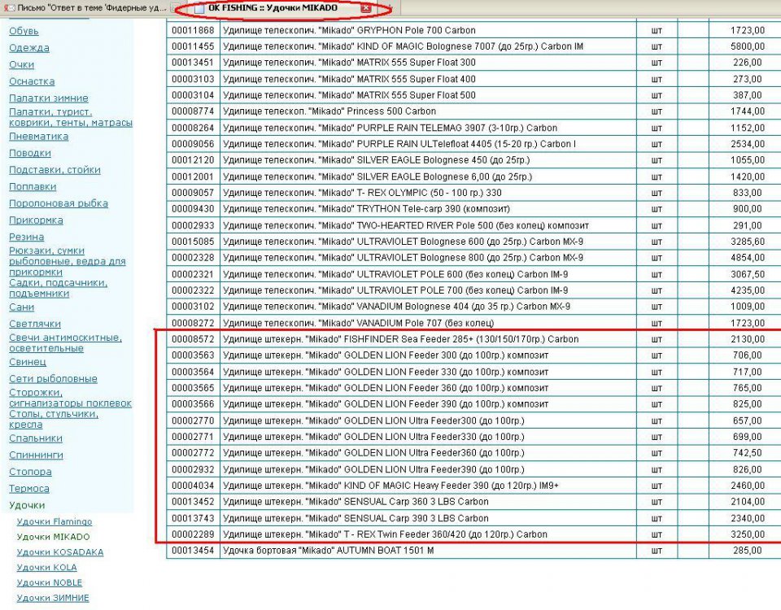The width and height of the screenshot is (781, 610).
Task: Open the Резина category link
Action: tap(26, 237)
